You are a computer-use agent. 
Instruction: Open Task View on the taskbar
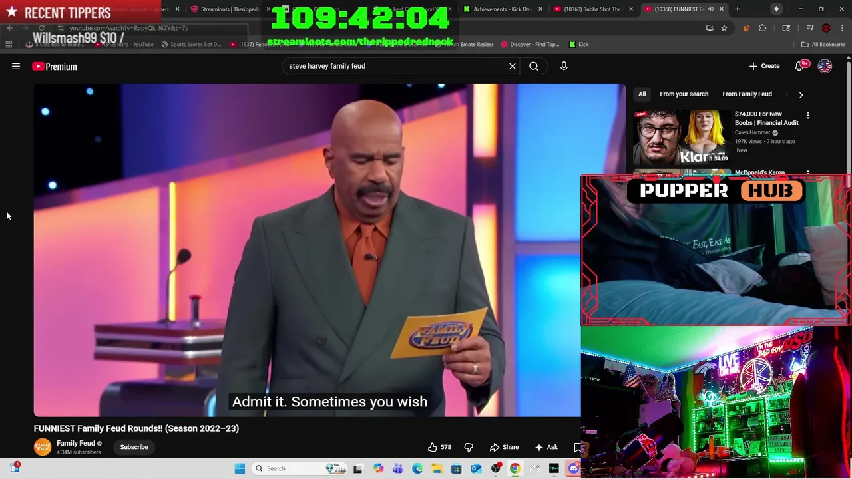pyautogui.click(x=358, y=468)
